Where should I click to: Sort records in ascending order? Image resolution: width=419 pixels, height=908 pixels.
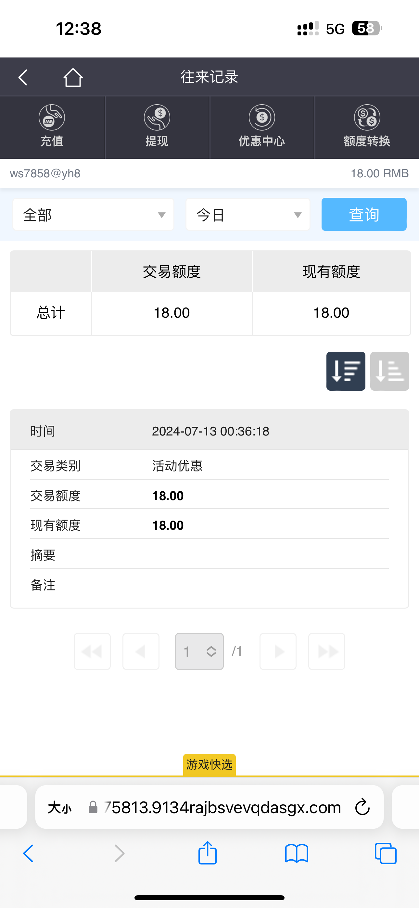389,371
